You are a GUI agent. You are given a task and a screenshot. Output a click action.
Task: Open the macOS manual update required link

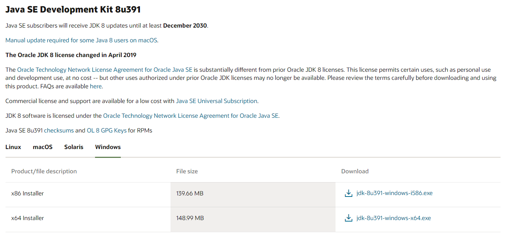point(81,40)
